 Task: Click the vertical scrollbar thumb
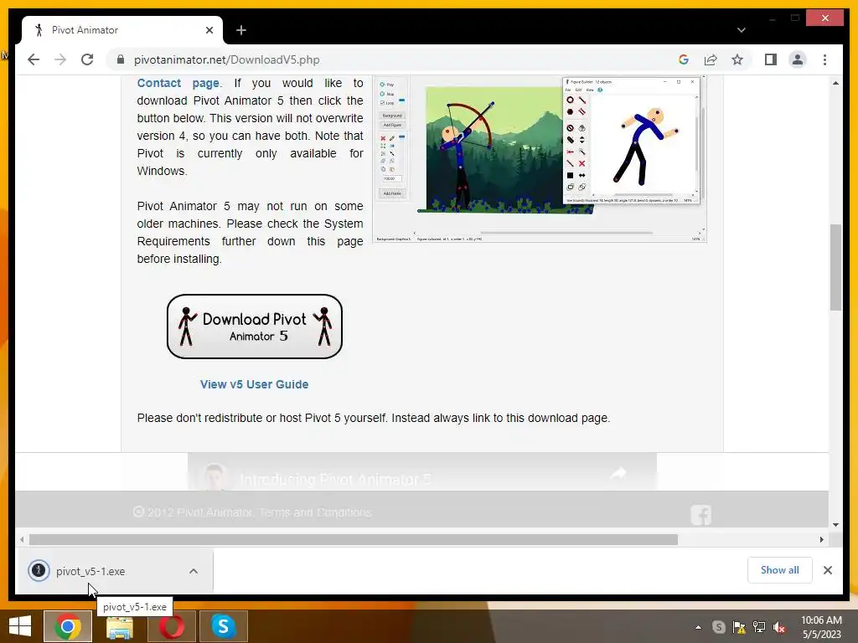[835, 267]
